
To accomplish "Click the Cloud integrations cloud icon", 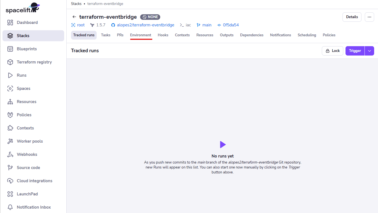I will coord(10,181).
